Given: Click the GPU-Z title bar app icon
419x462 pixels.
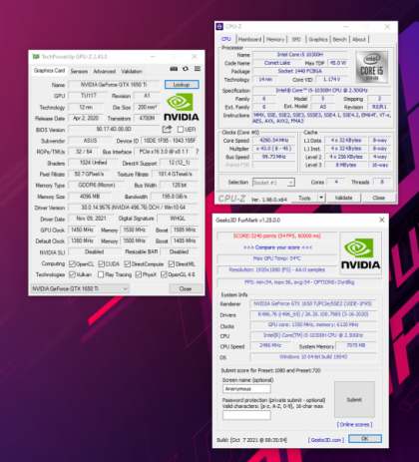Looking at the screenshot, I should (x=36, y=57).
